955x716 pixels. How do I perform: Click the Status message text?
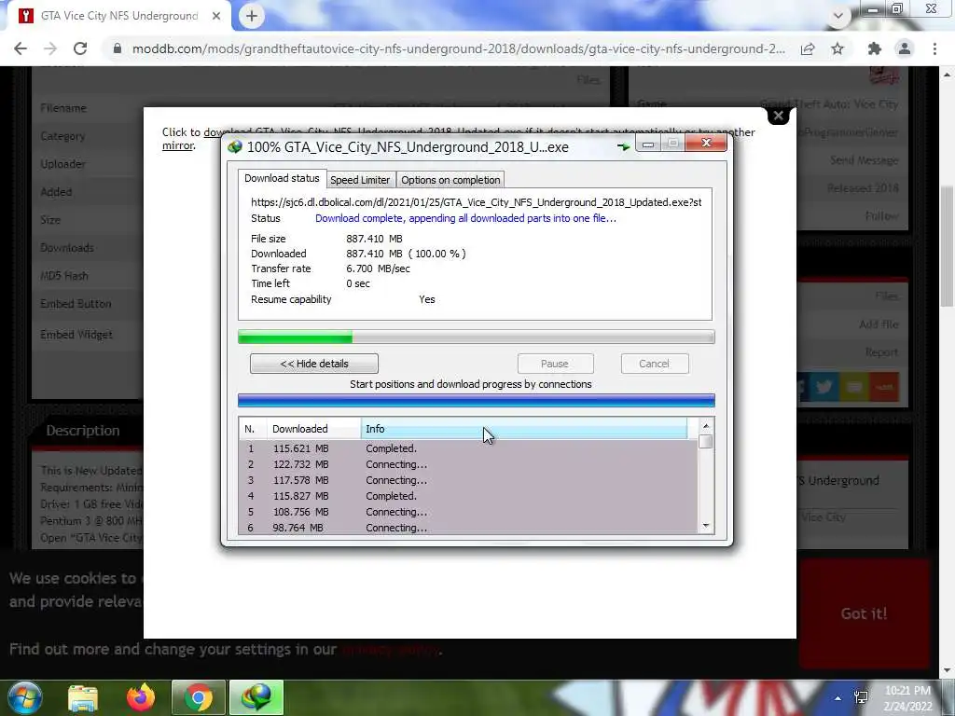coord(466,218)
